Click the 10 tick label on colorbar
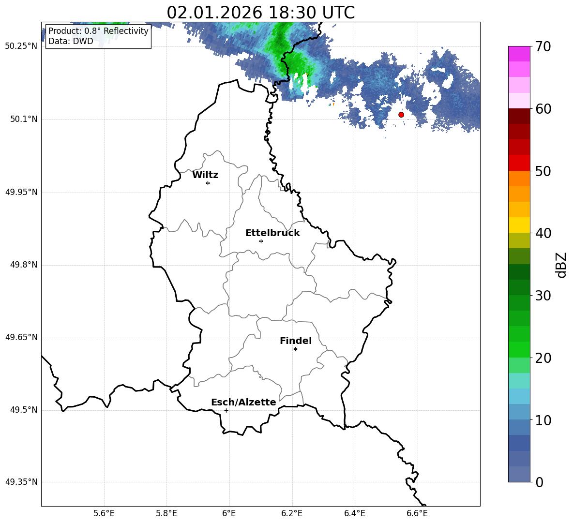 point(543,420)
